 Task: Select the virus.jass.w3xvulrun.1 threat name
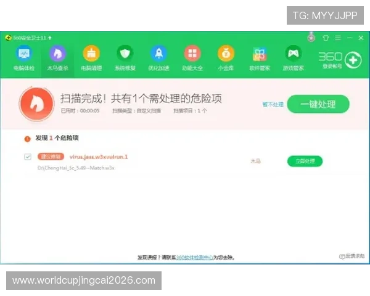pos(99,157)
